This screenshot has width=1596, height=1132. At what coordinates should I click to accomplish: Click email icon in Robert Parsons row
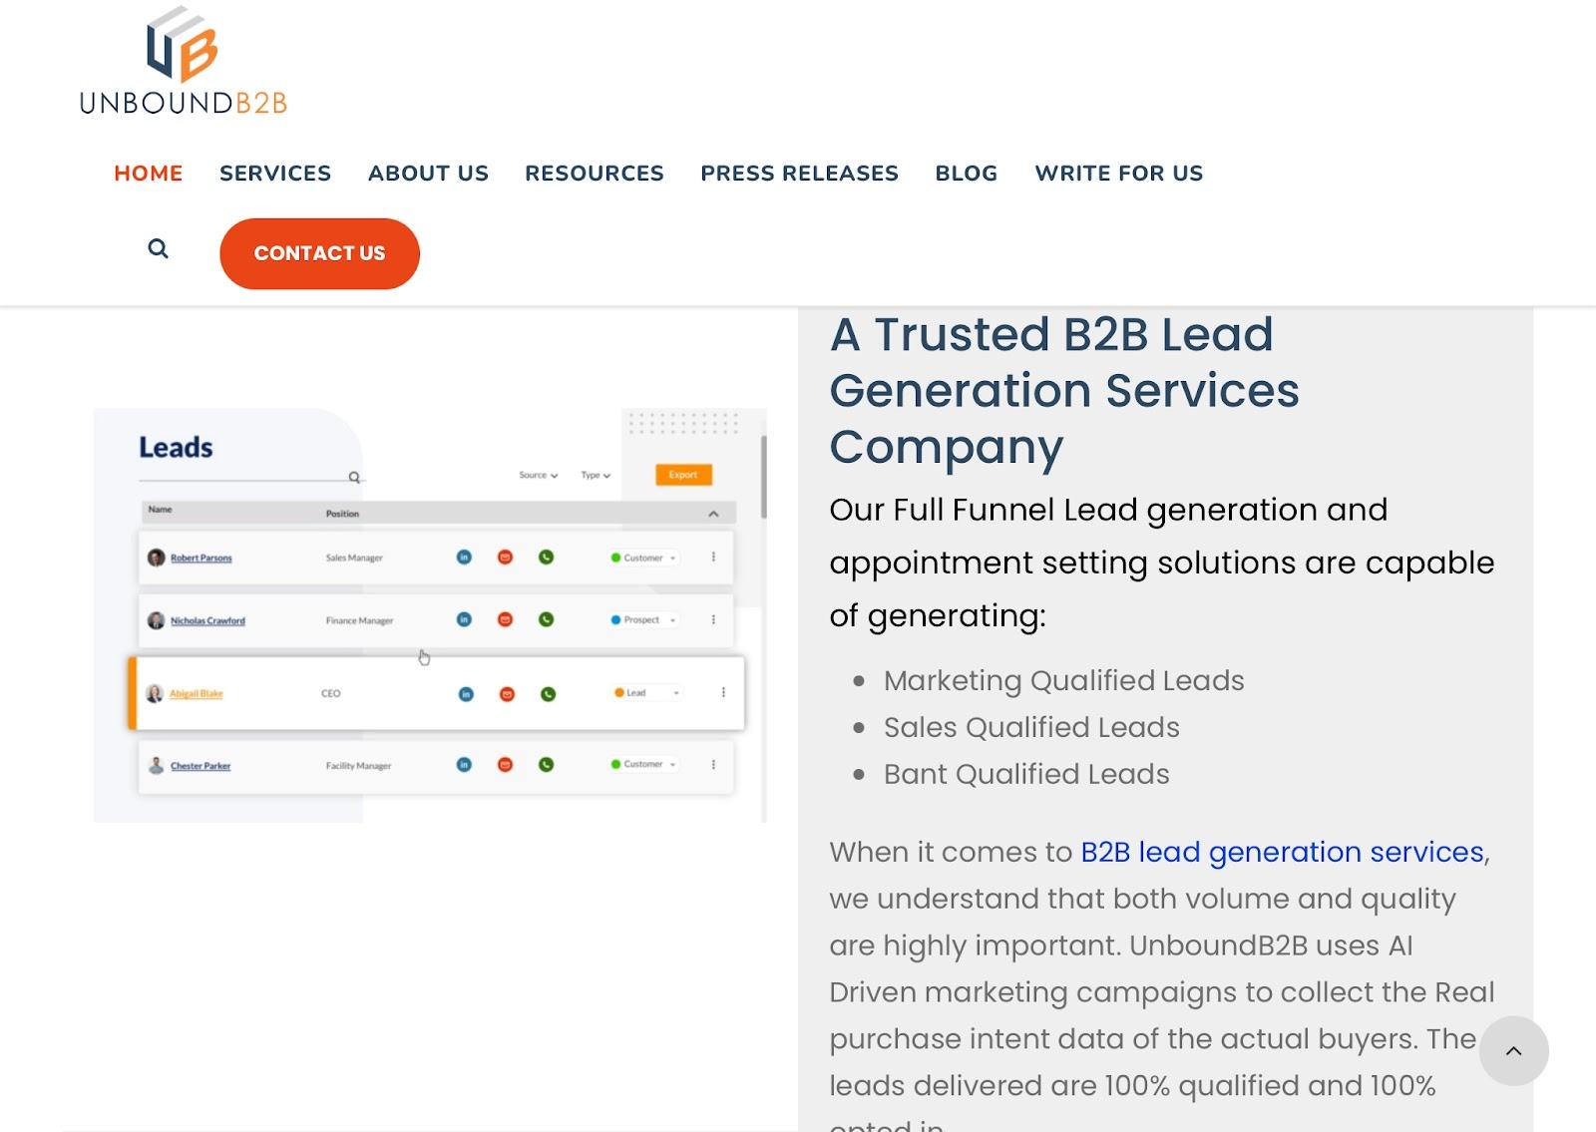click(505, 557)
